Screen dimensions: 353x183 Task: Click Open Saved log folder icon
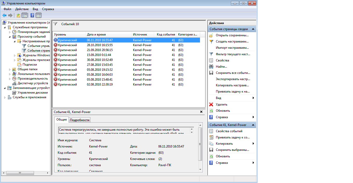click(211, 35)
